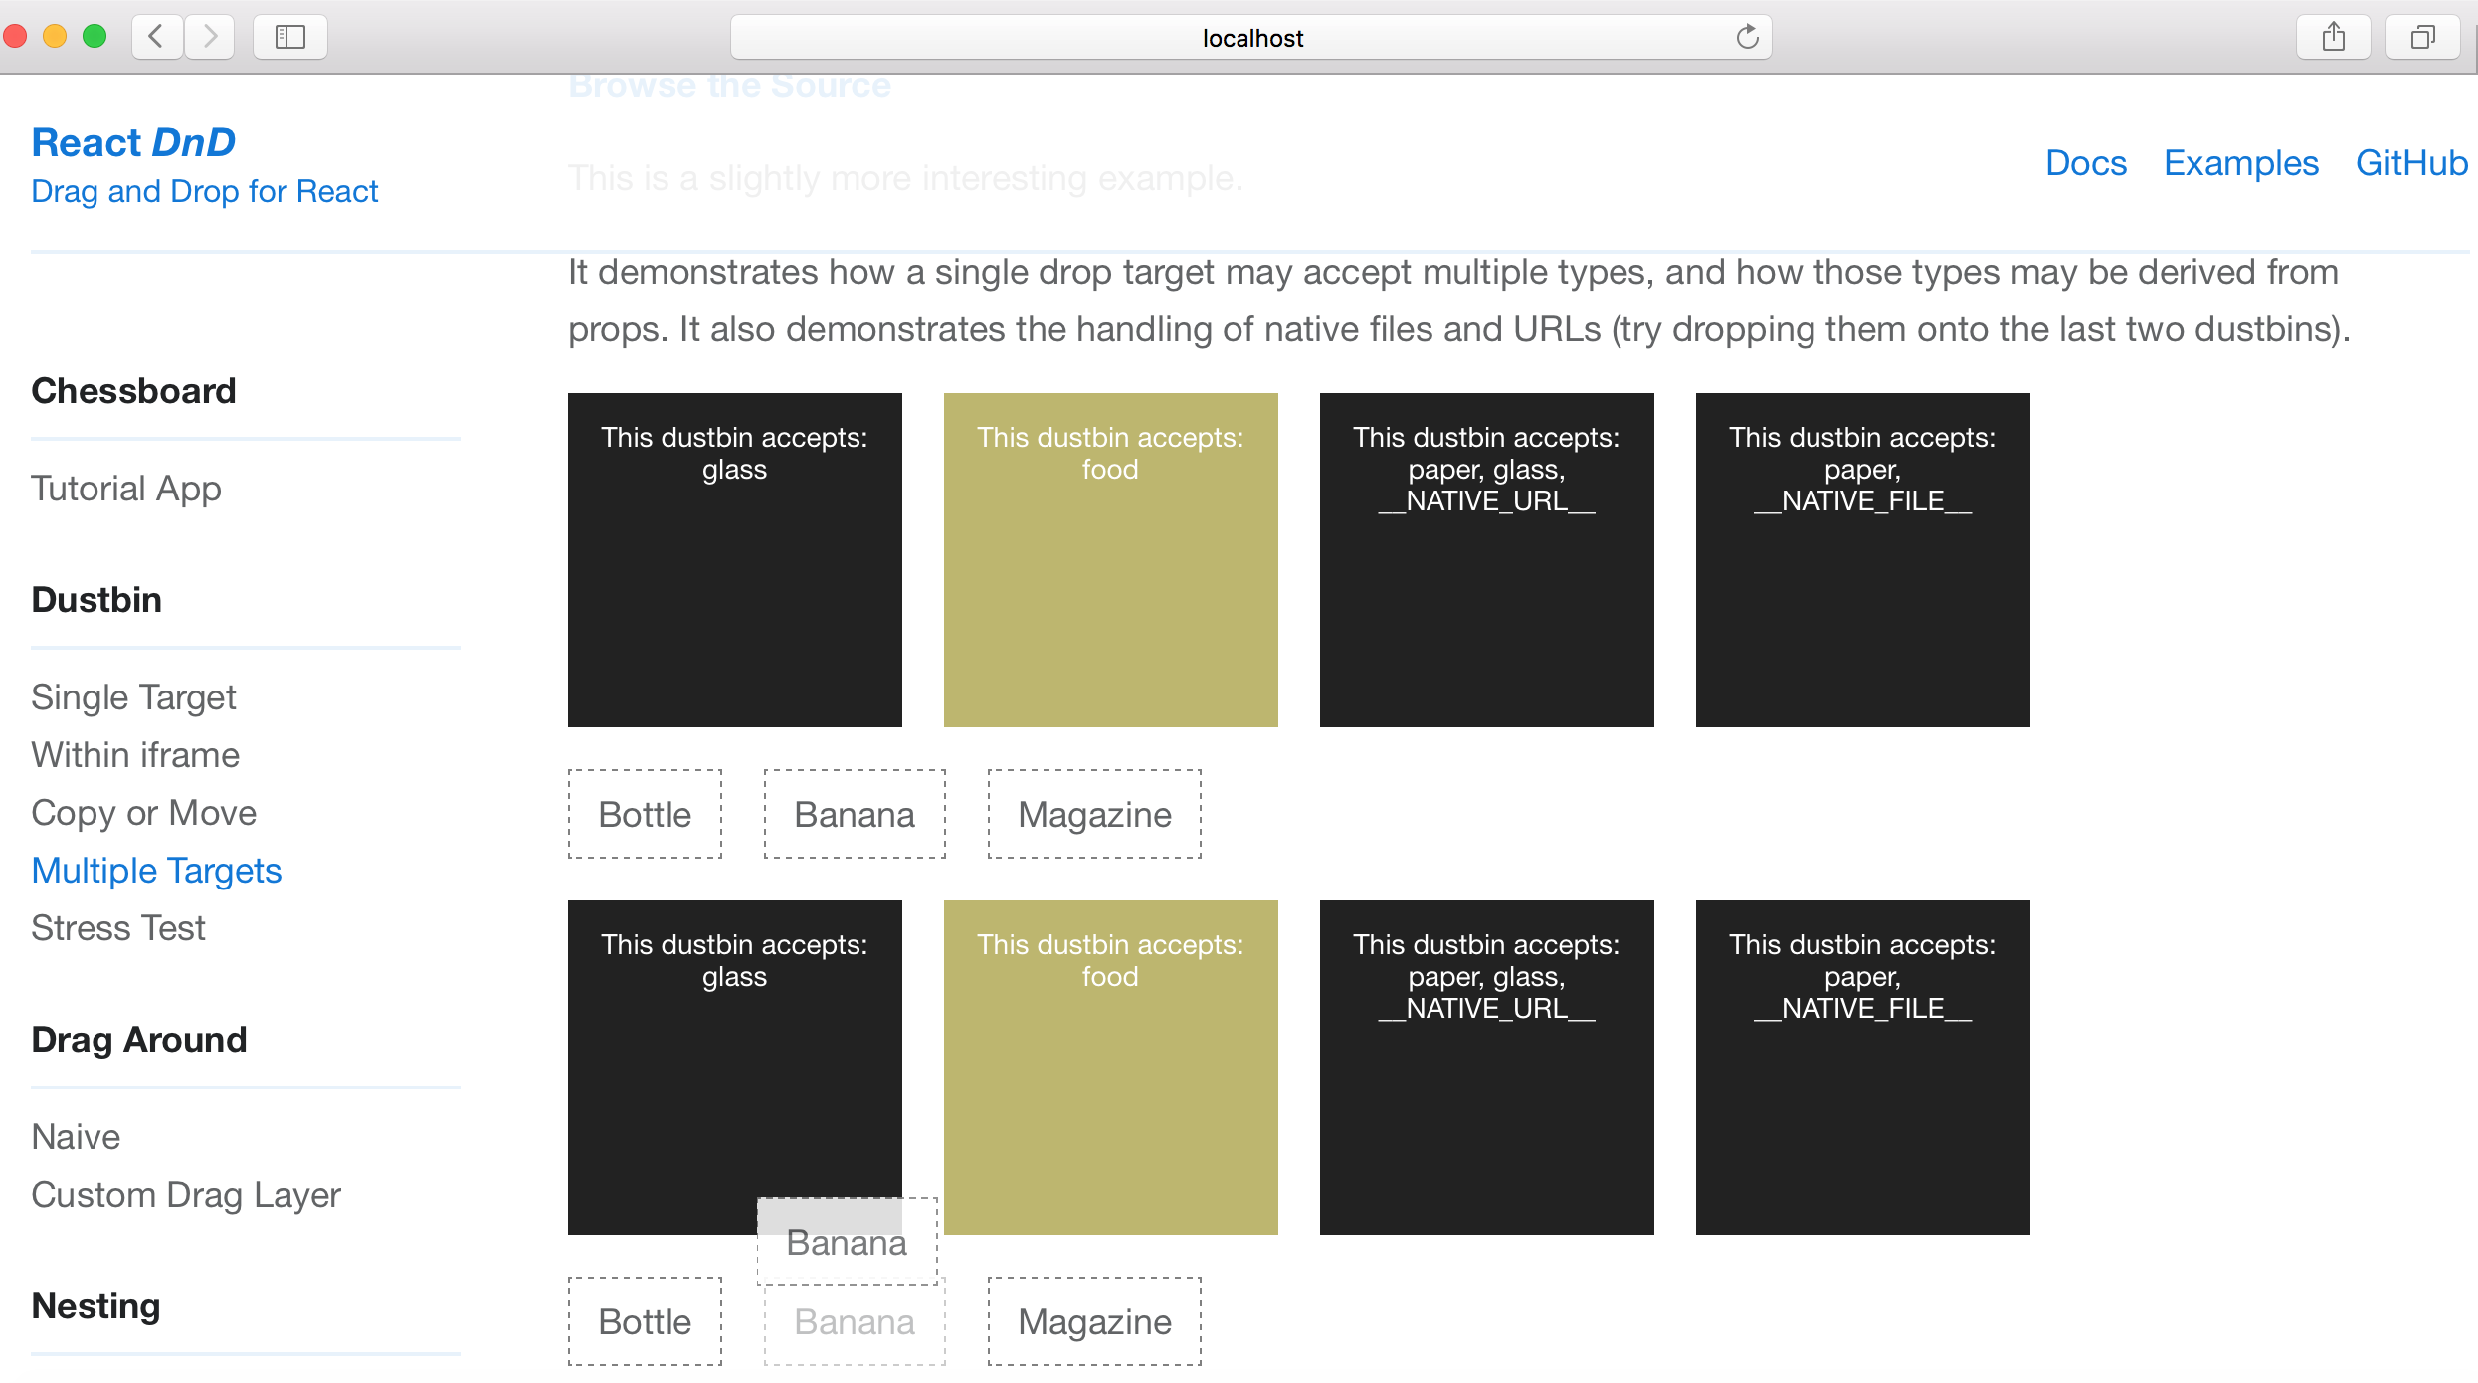The height and width of the screenshot is (1383, 2478).
Task: Reload the page using the refresh icon
Action: [x=1747, y=38]
